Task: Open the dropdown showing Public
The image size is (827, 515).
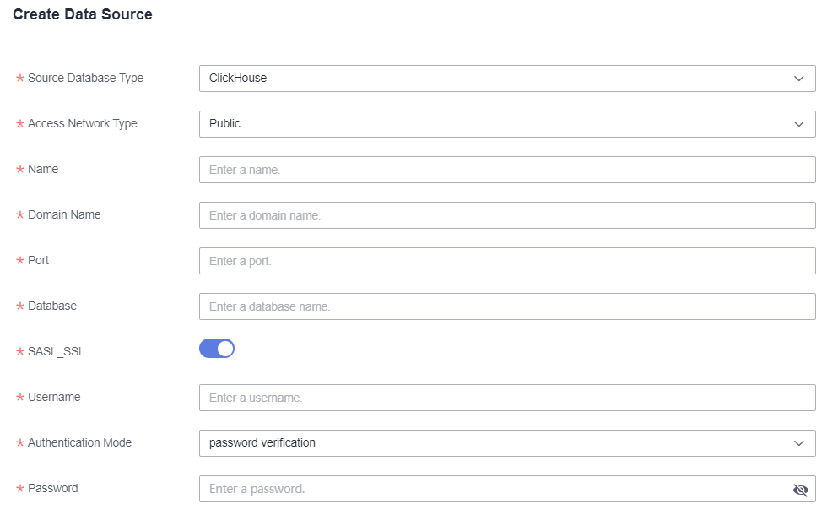Action: [x=506, y=124]
